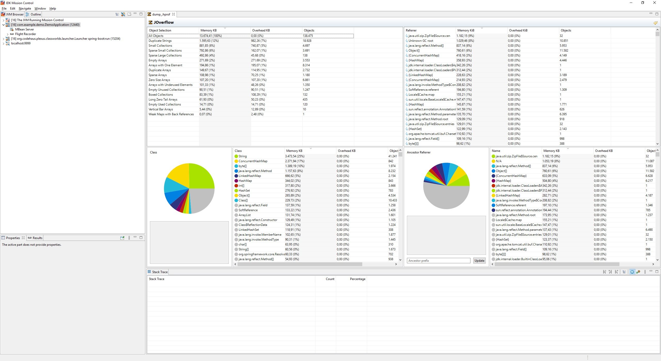The height and width of the screenshot is (361, 661).
Task: Click the new folder icon in JVM Browser
Action: (x=129, y=14)
